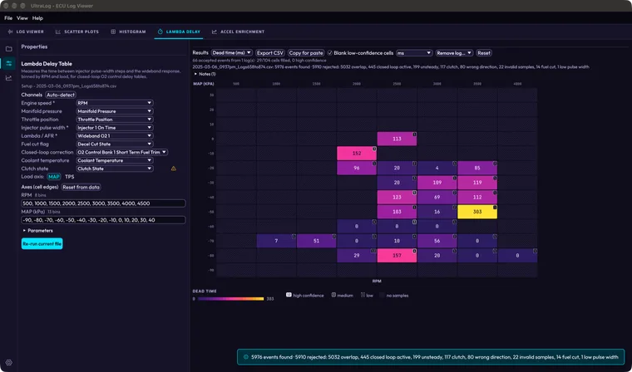
Task: Click the RPM axis edges input field
Action: [104, 203]
